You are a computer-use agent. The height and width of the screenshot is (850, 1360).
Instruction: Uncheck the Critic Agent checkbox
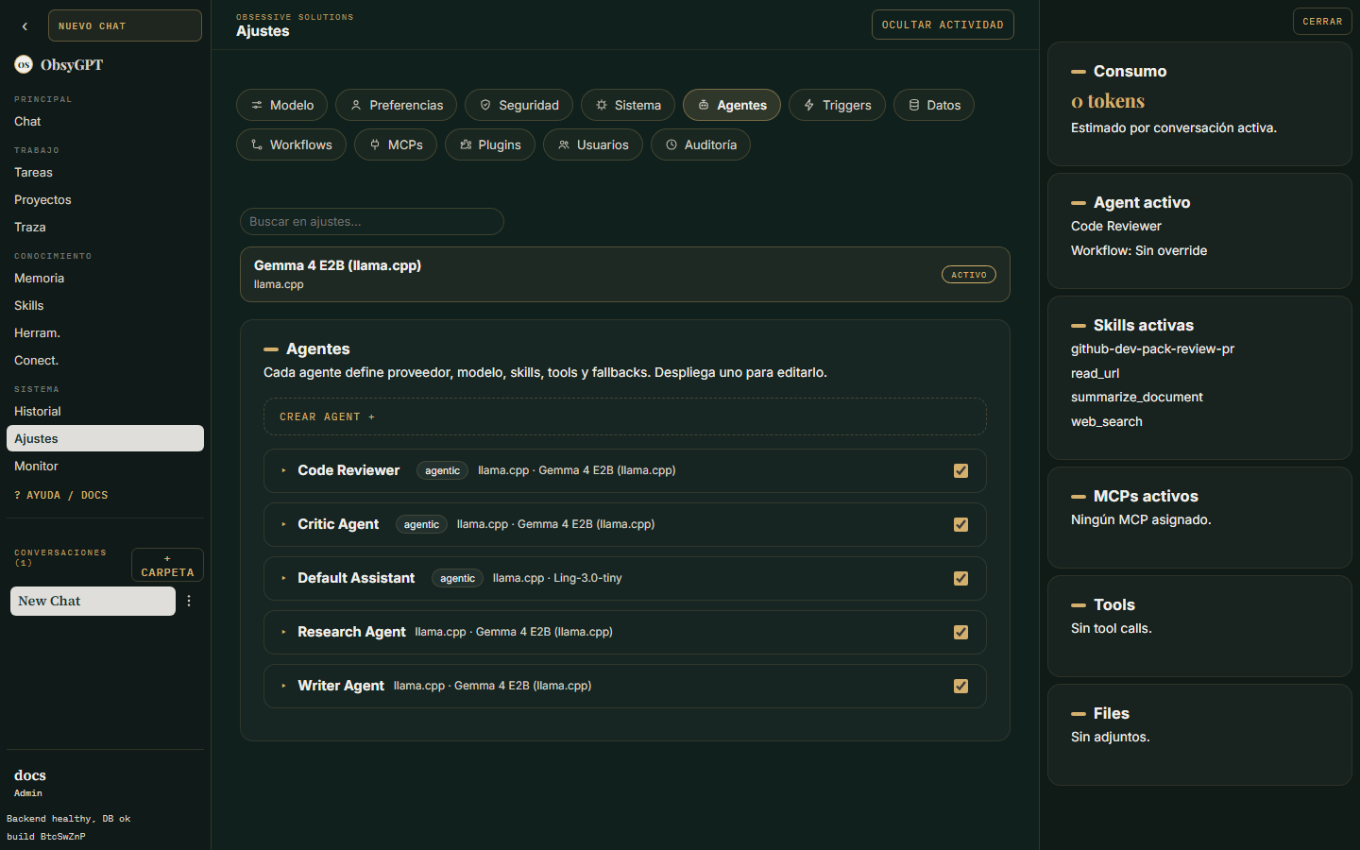(x=961, y=524)
